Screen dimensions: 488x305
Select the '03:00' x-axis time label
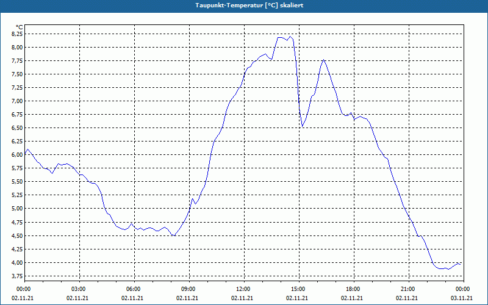pyautogui.click(x=79, y=289)
